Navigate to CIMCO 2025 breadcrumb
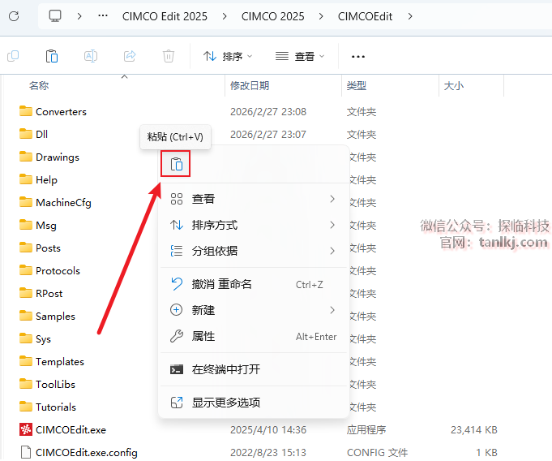 pos(273,16)
